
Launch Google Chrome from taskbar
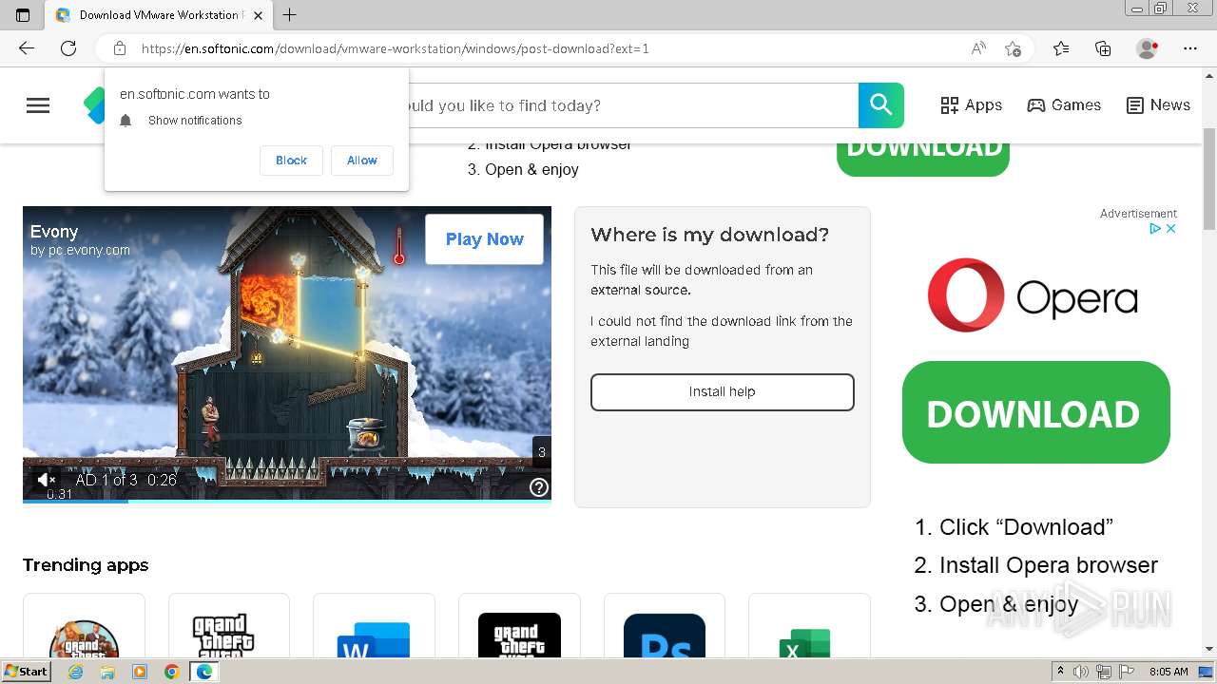172,672
